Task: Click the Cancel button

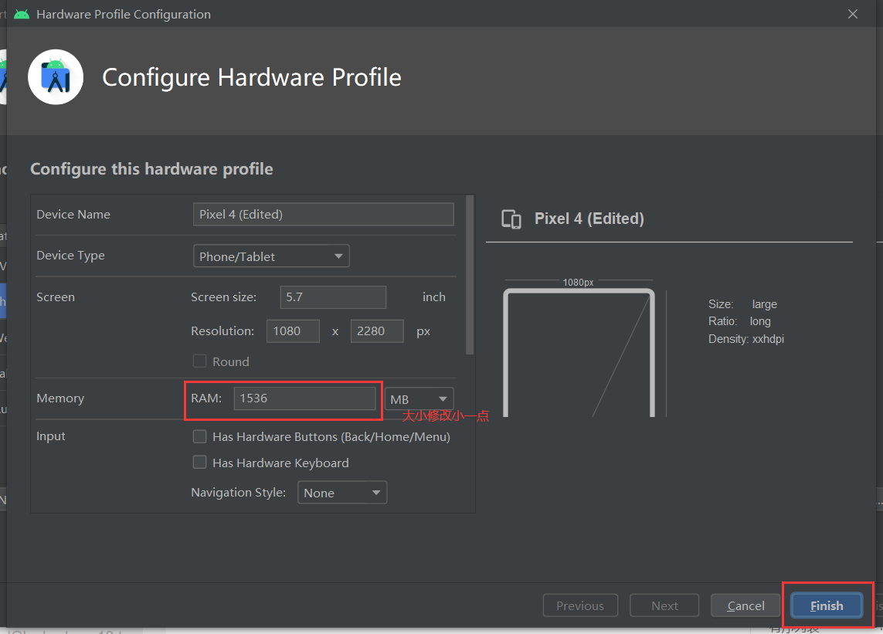Action: (x=745, y=606)
